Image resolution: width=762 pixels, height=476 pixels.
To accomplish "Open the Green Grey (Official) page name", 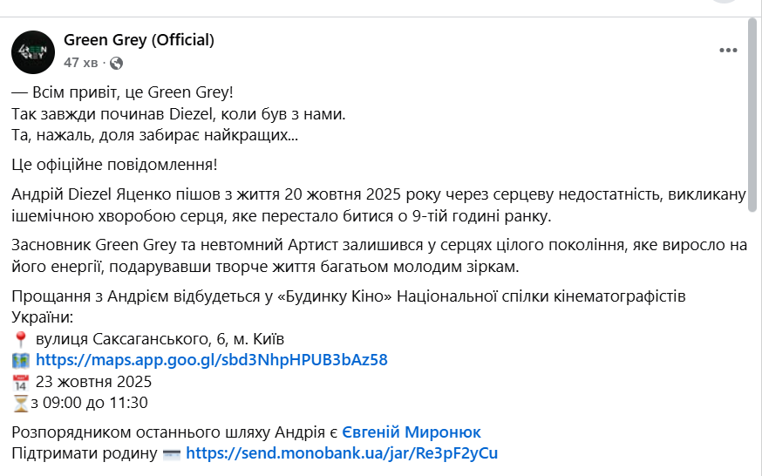I will 139,40.
